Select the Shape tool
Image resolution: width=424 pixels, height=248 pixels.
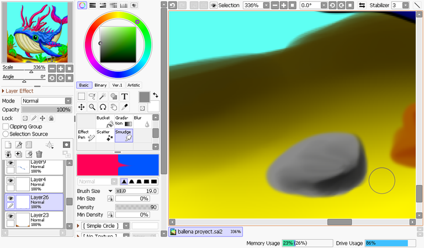click(x=114, y=96)
